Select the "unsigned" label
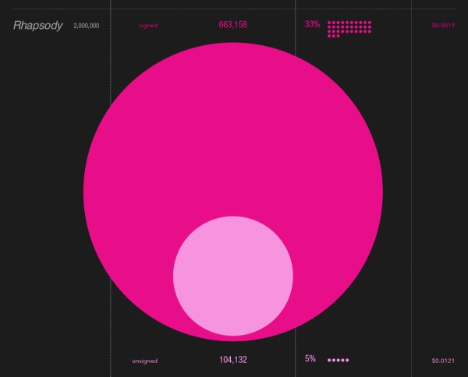Viewport: 468px width, 377px height. 145,361
